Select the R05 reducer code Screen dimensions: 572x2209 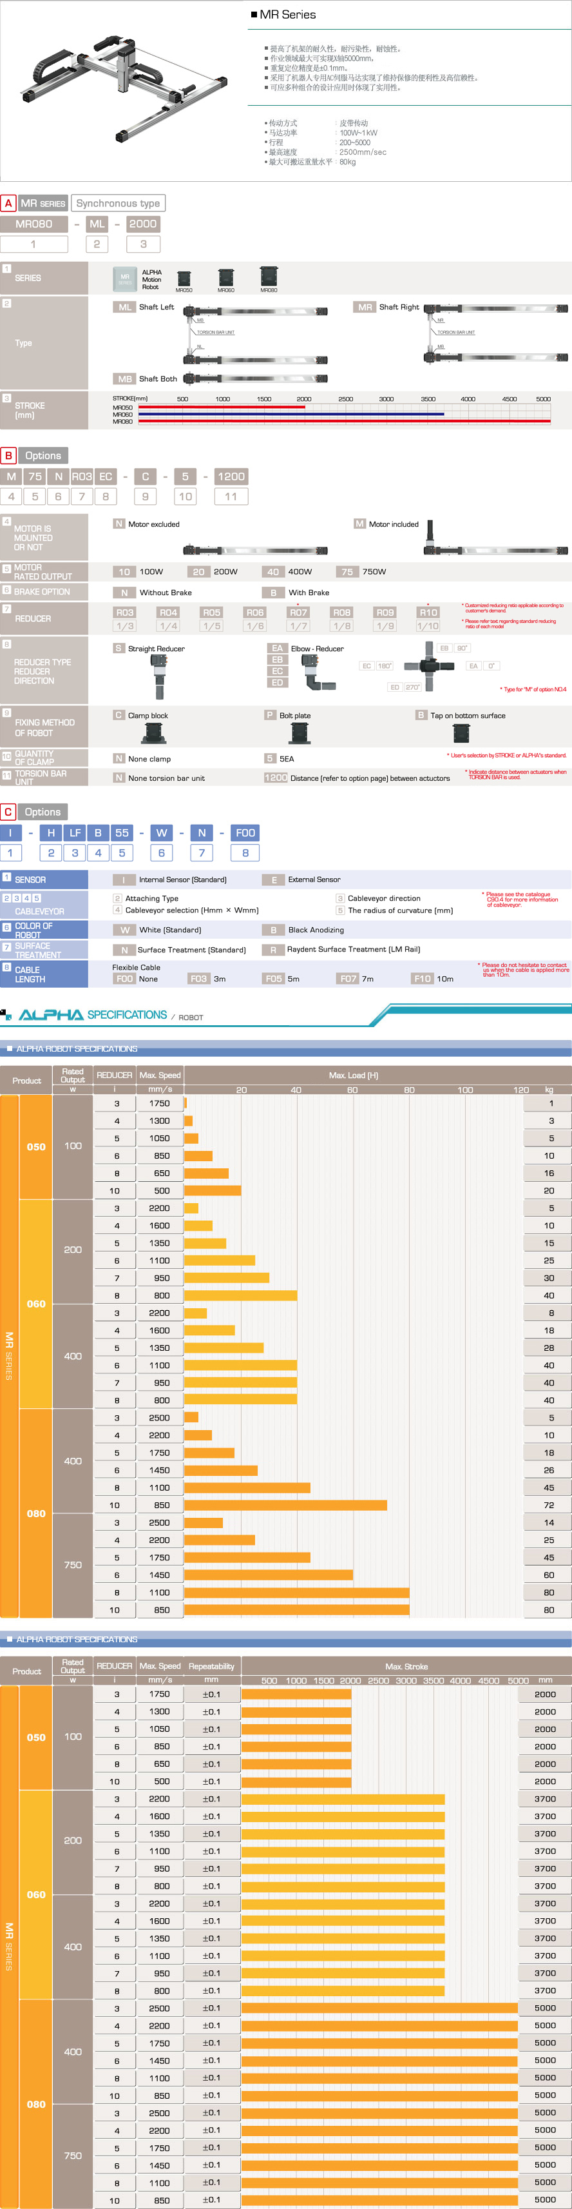pos(211,613)
